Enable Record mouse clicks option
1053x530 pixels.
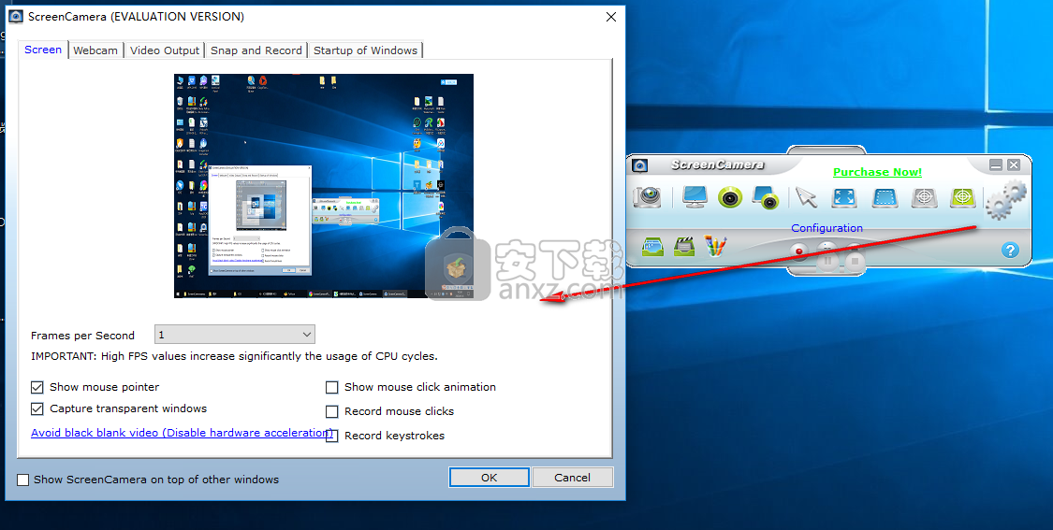331,411
